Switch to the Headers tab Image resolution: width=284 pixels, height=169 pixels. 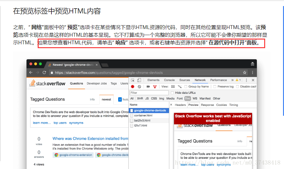click(x=180, y=105)
